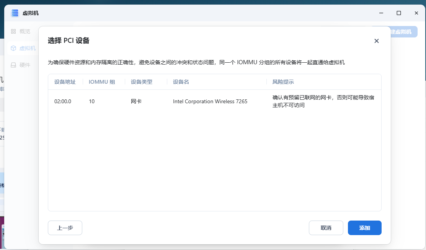Close the 虚拟机 application window
This screenshot has width=426, height=250.
[x=416, y=13]
